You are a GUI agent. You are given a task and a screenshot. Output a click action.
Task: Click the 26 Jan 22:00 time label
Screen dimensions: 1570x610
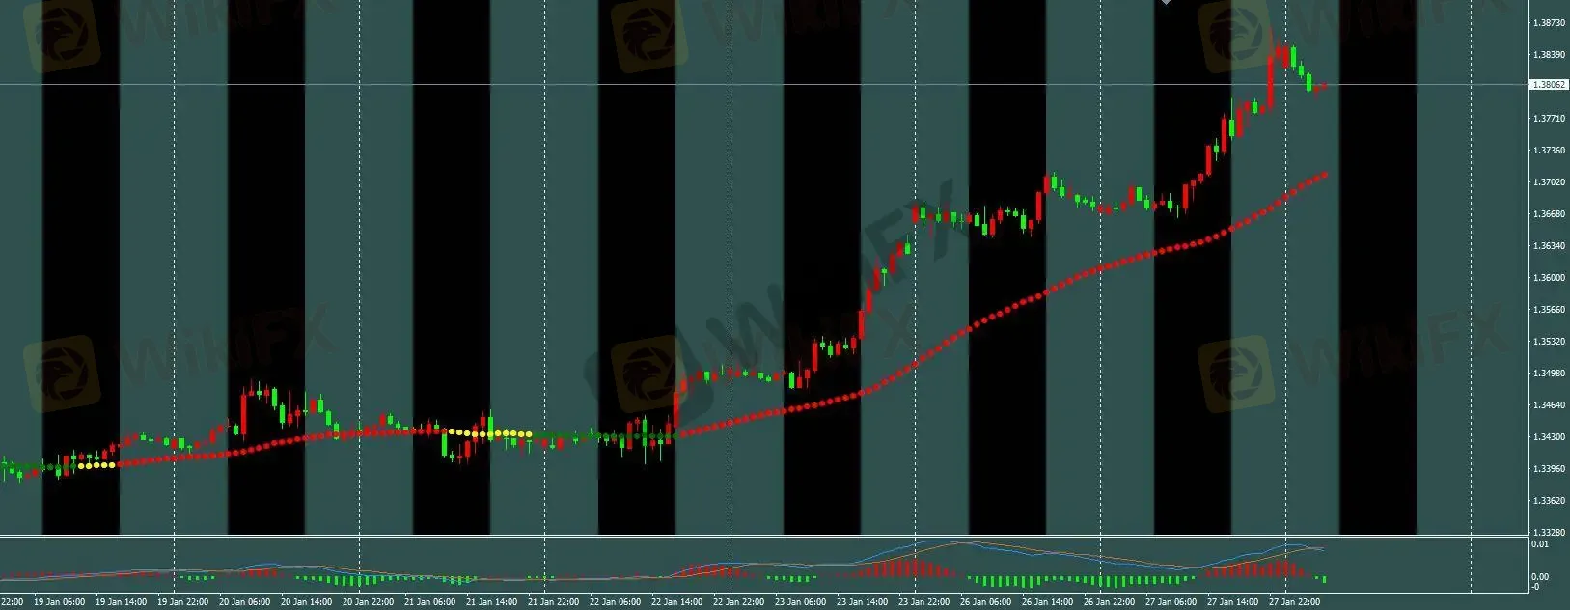[x=1109, y=602]
